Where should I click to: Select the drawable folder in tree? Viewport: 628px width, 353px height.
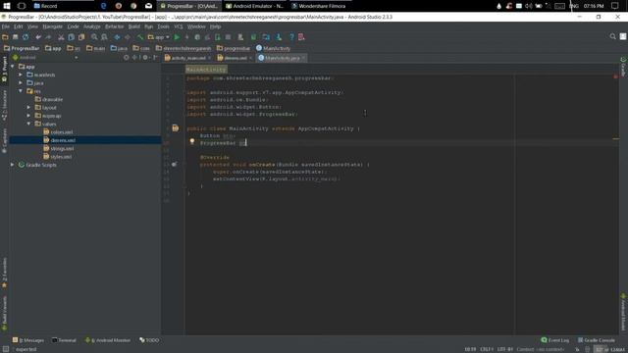click(x=48, y=99)
